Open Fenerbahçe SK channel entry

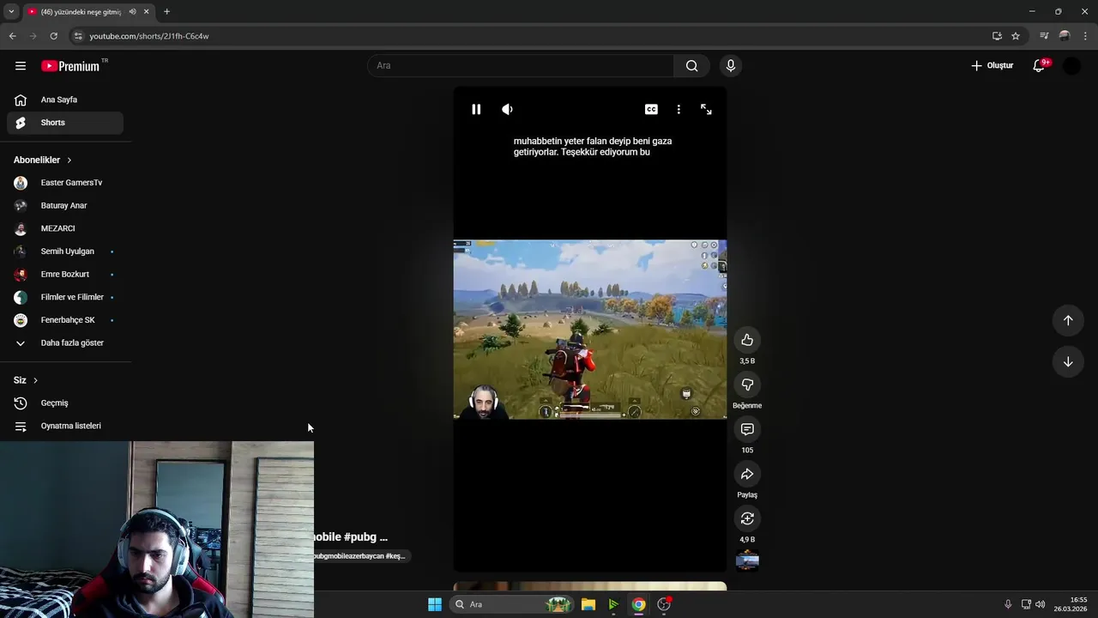[65, 320]
